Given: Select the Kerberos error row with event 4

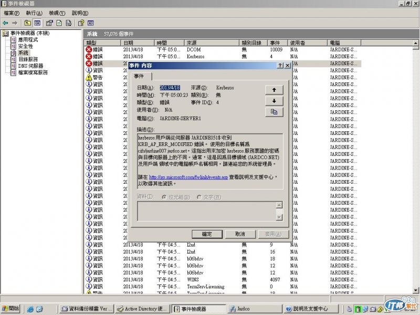Looking at the screenshot, I should (x=222, y=57).
